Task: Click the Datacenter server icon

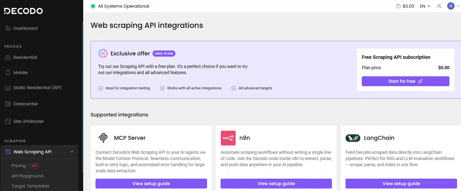Action: coord(8,104)
